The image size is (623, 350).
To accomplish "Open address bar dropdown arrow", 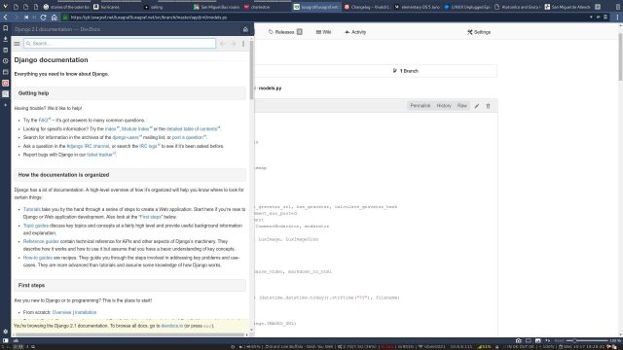I will (591, 17).
